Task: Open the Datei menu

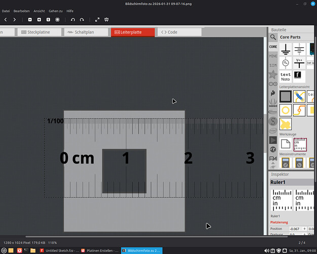Action: [6, 11]
